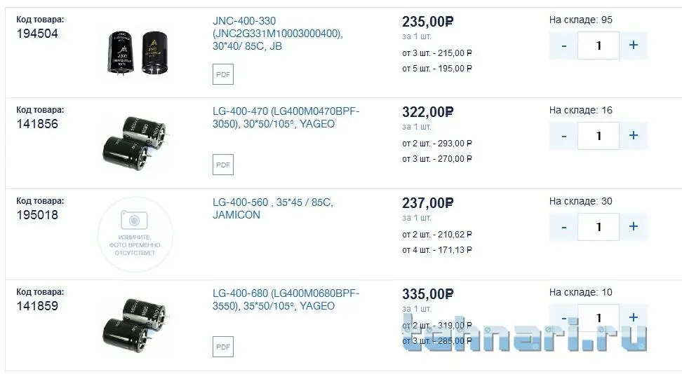Decrease quantity for JNC-400-330 capacitor
This screenshot has height=374, width=682.
564,46
